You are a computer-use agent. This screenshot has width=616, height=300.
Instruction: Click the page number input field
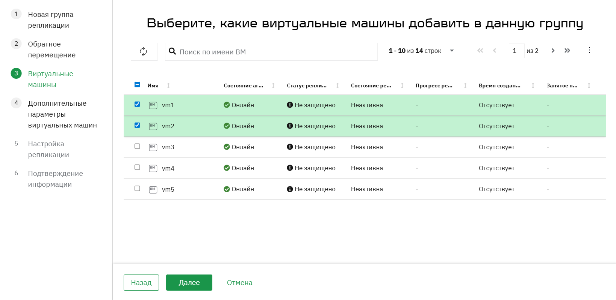point(516,51)
